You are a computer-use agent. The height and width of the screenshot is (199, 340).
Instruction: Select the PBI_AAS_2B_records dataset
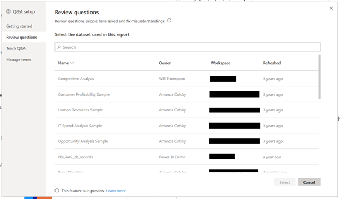pyautogui.click(x=186, y=157)
